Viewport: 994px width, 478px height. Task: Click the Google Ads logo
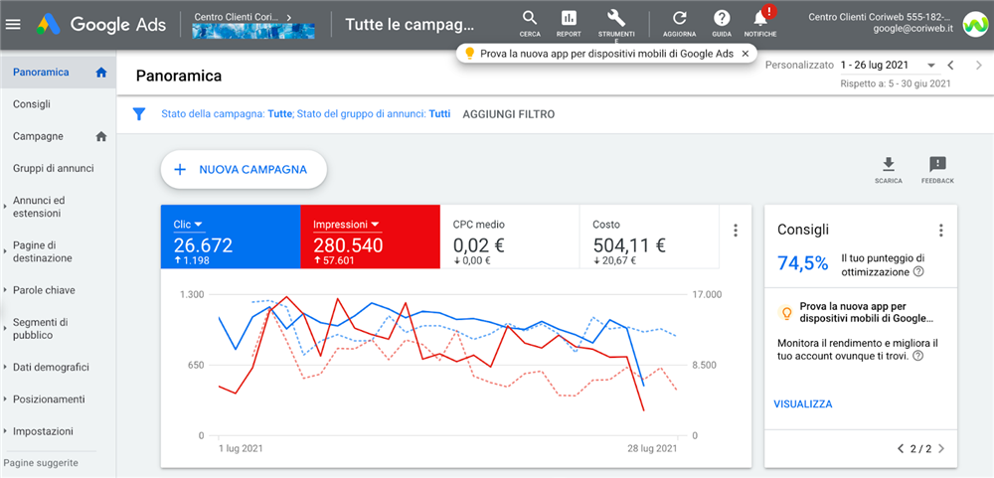tap(101, 25)
